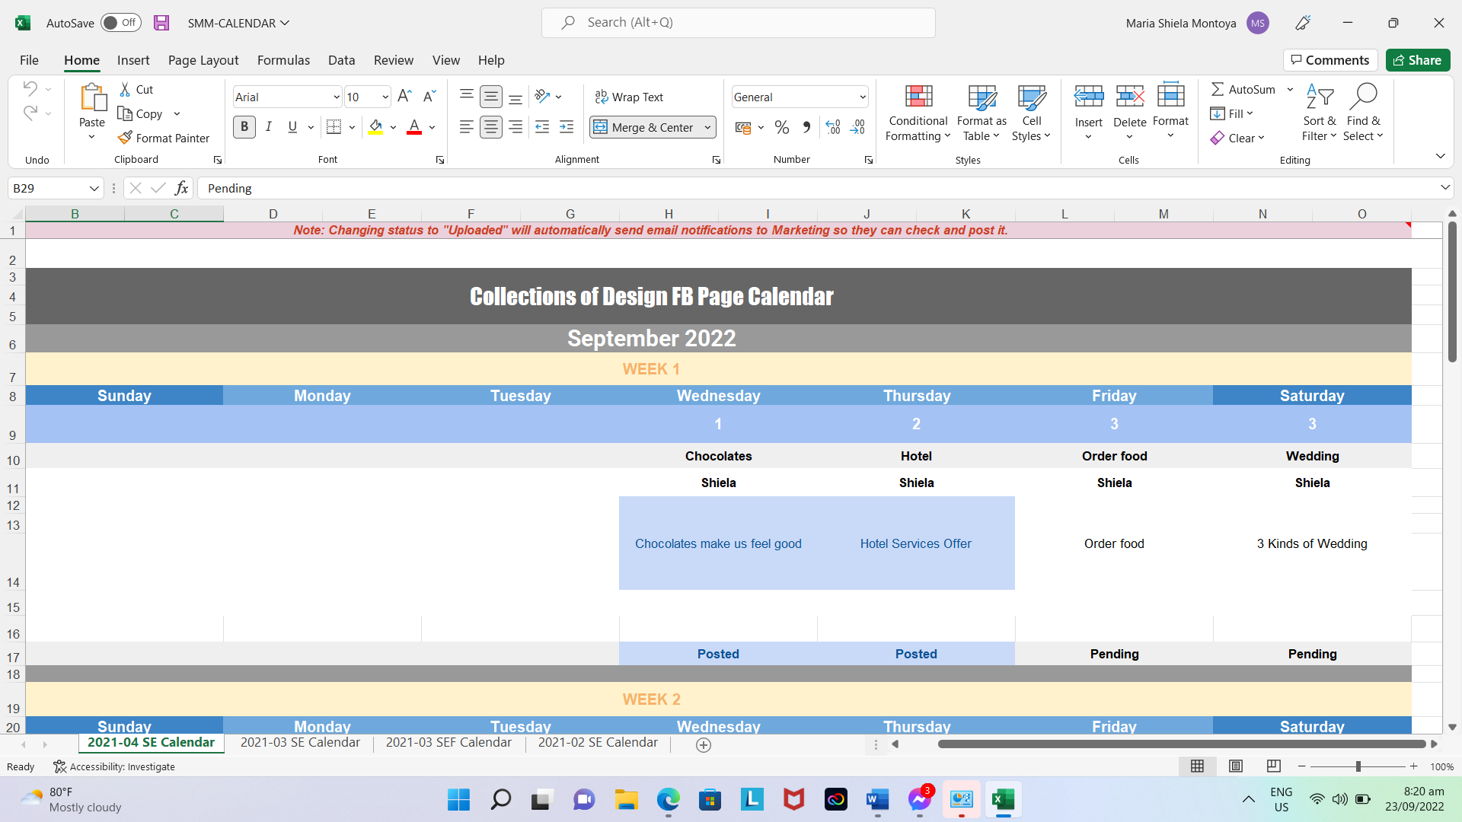Toggle Wrap Text
Screen dimensions: 1462x822
tap(629, 97)
